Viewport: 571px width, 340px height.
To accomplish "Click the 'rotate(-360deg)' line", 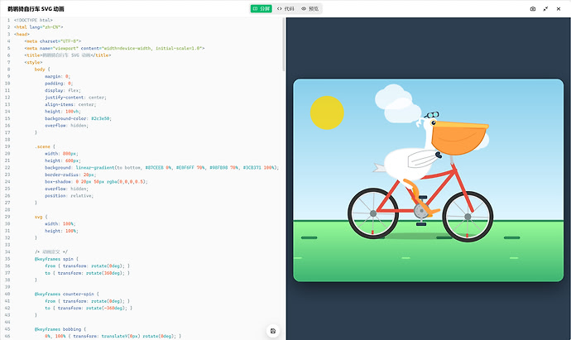I will (89, 308).
